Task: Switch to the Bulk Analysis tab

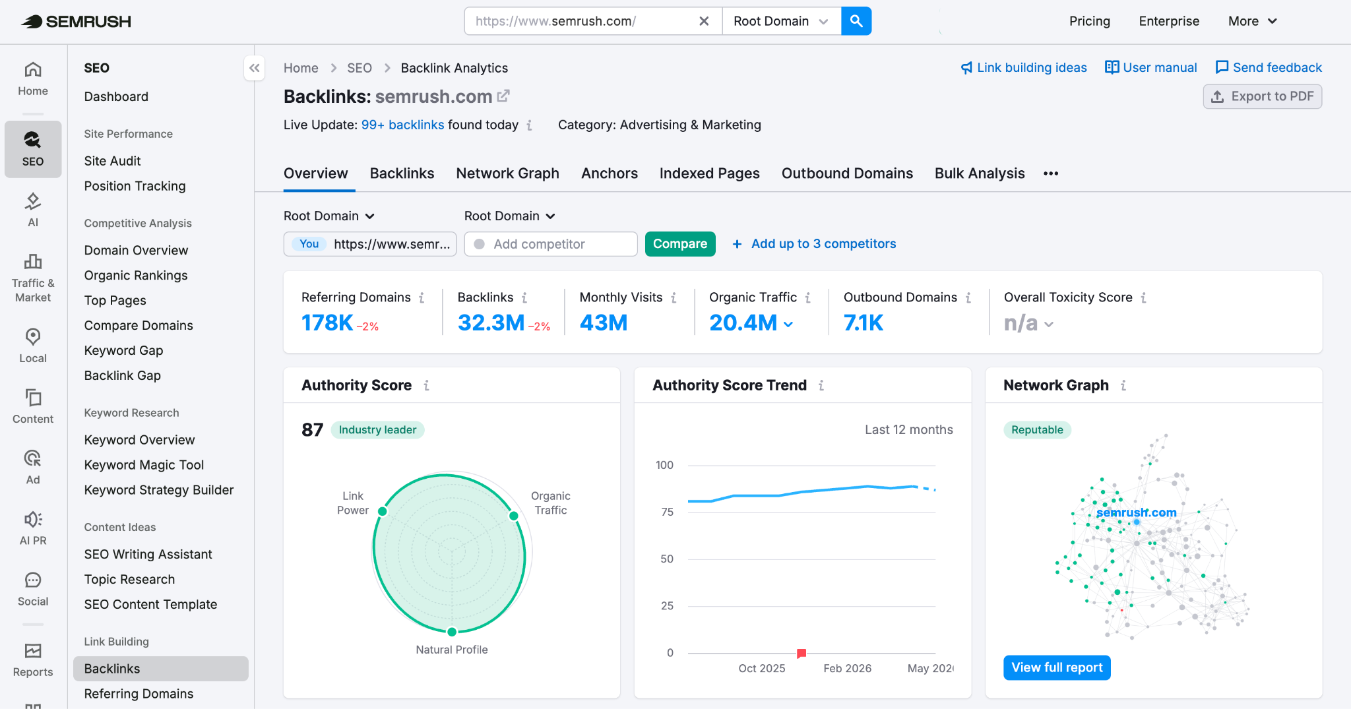Action: tap(980, 173)
